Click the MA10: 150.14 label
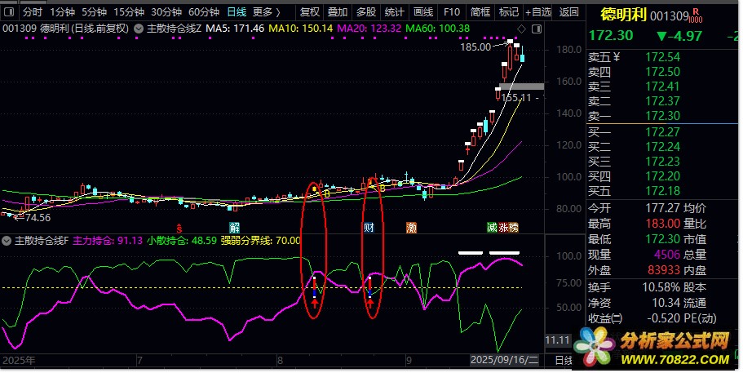Image resolution: width=743 pixels, height=373 pixels. (300, 29)
